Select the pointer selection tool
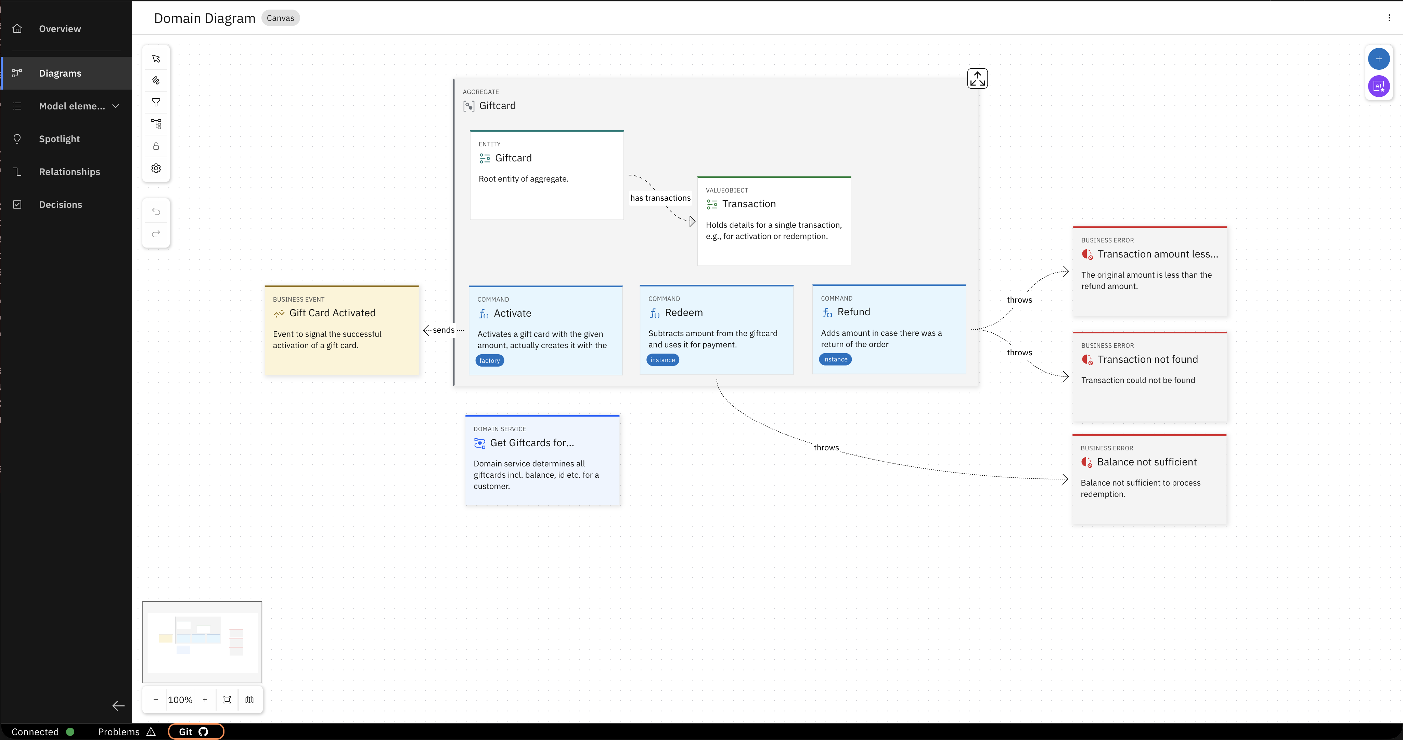1403x740 pixels. (156, 59)
